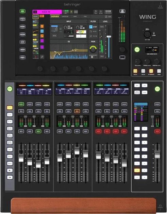Click the LEVEL fader handle on the touchscreen
The height and width of the screenshot is (214, 167).
pos(109,37)
